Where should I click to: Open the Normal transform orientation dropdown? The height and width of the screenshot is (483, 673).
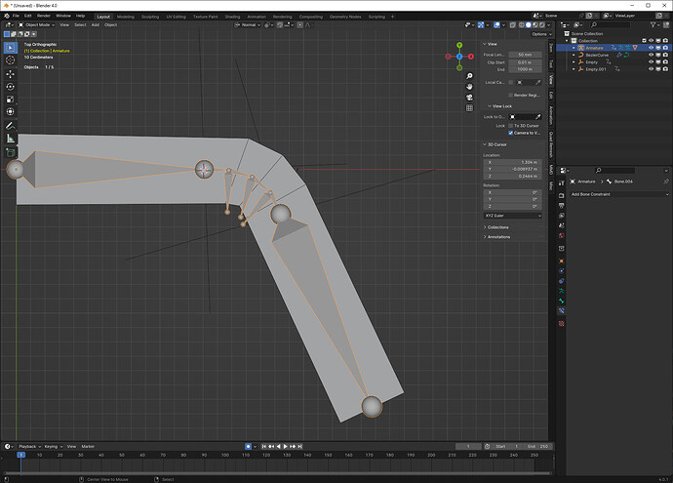(248, 25)
